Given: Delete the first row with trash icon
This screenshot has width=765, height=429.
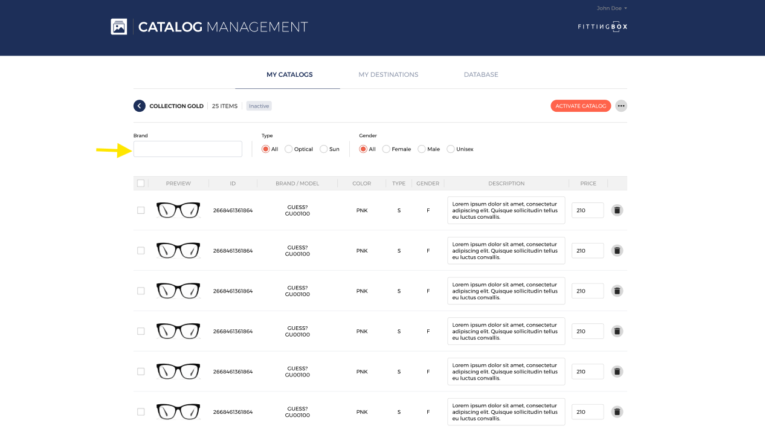Looking at the screenshot, I should pyautogui.click(x=617, y=210).
